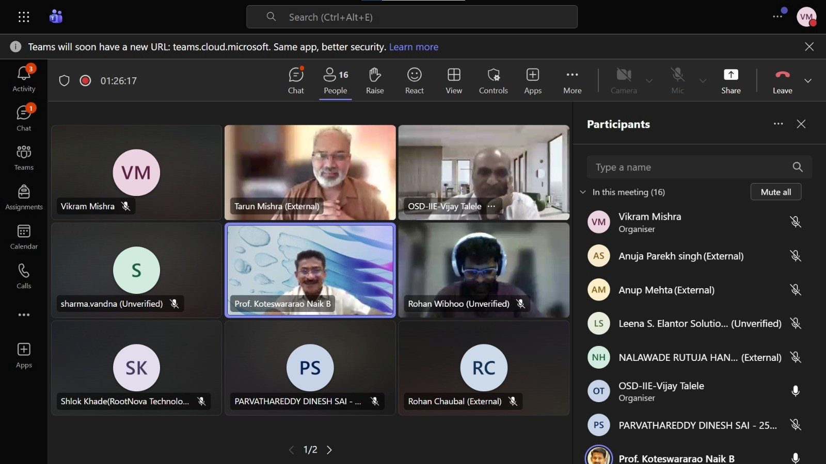Collapse the 'In this meeting (16)' section

[x=583, y=192]
